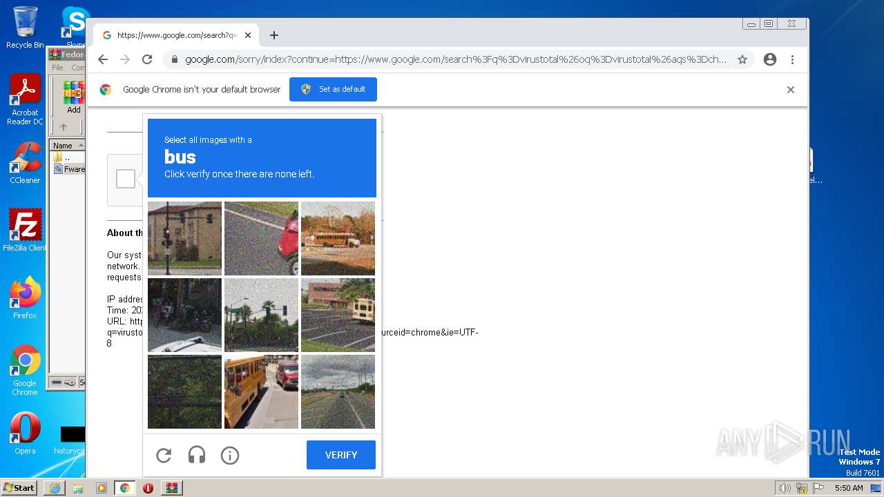The image size is (884, 497).
Task: Bookmark this page with the star icon
Action: click(x=742, y=59)
